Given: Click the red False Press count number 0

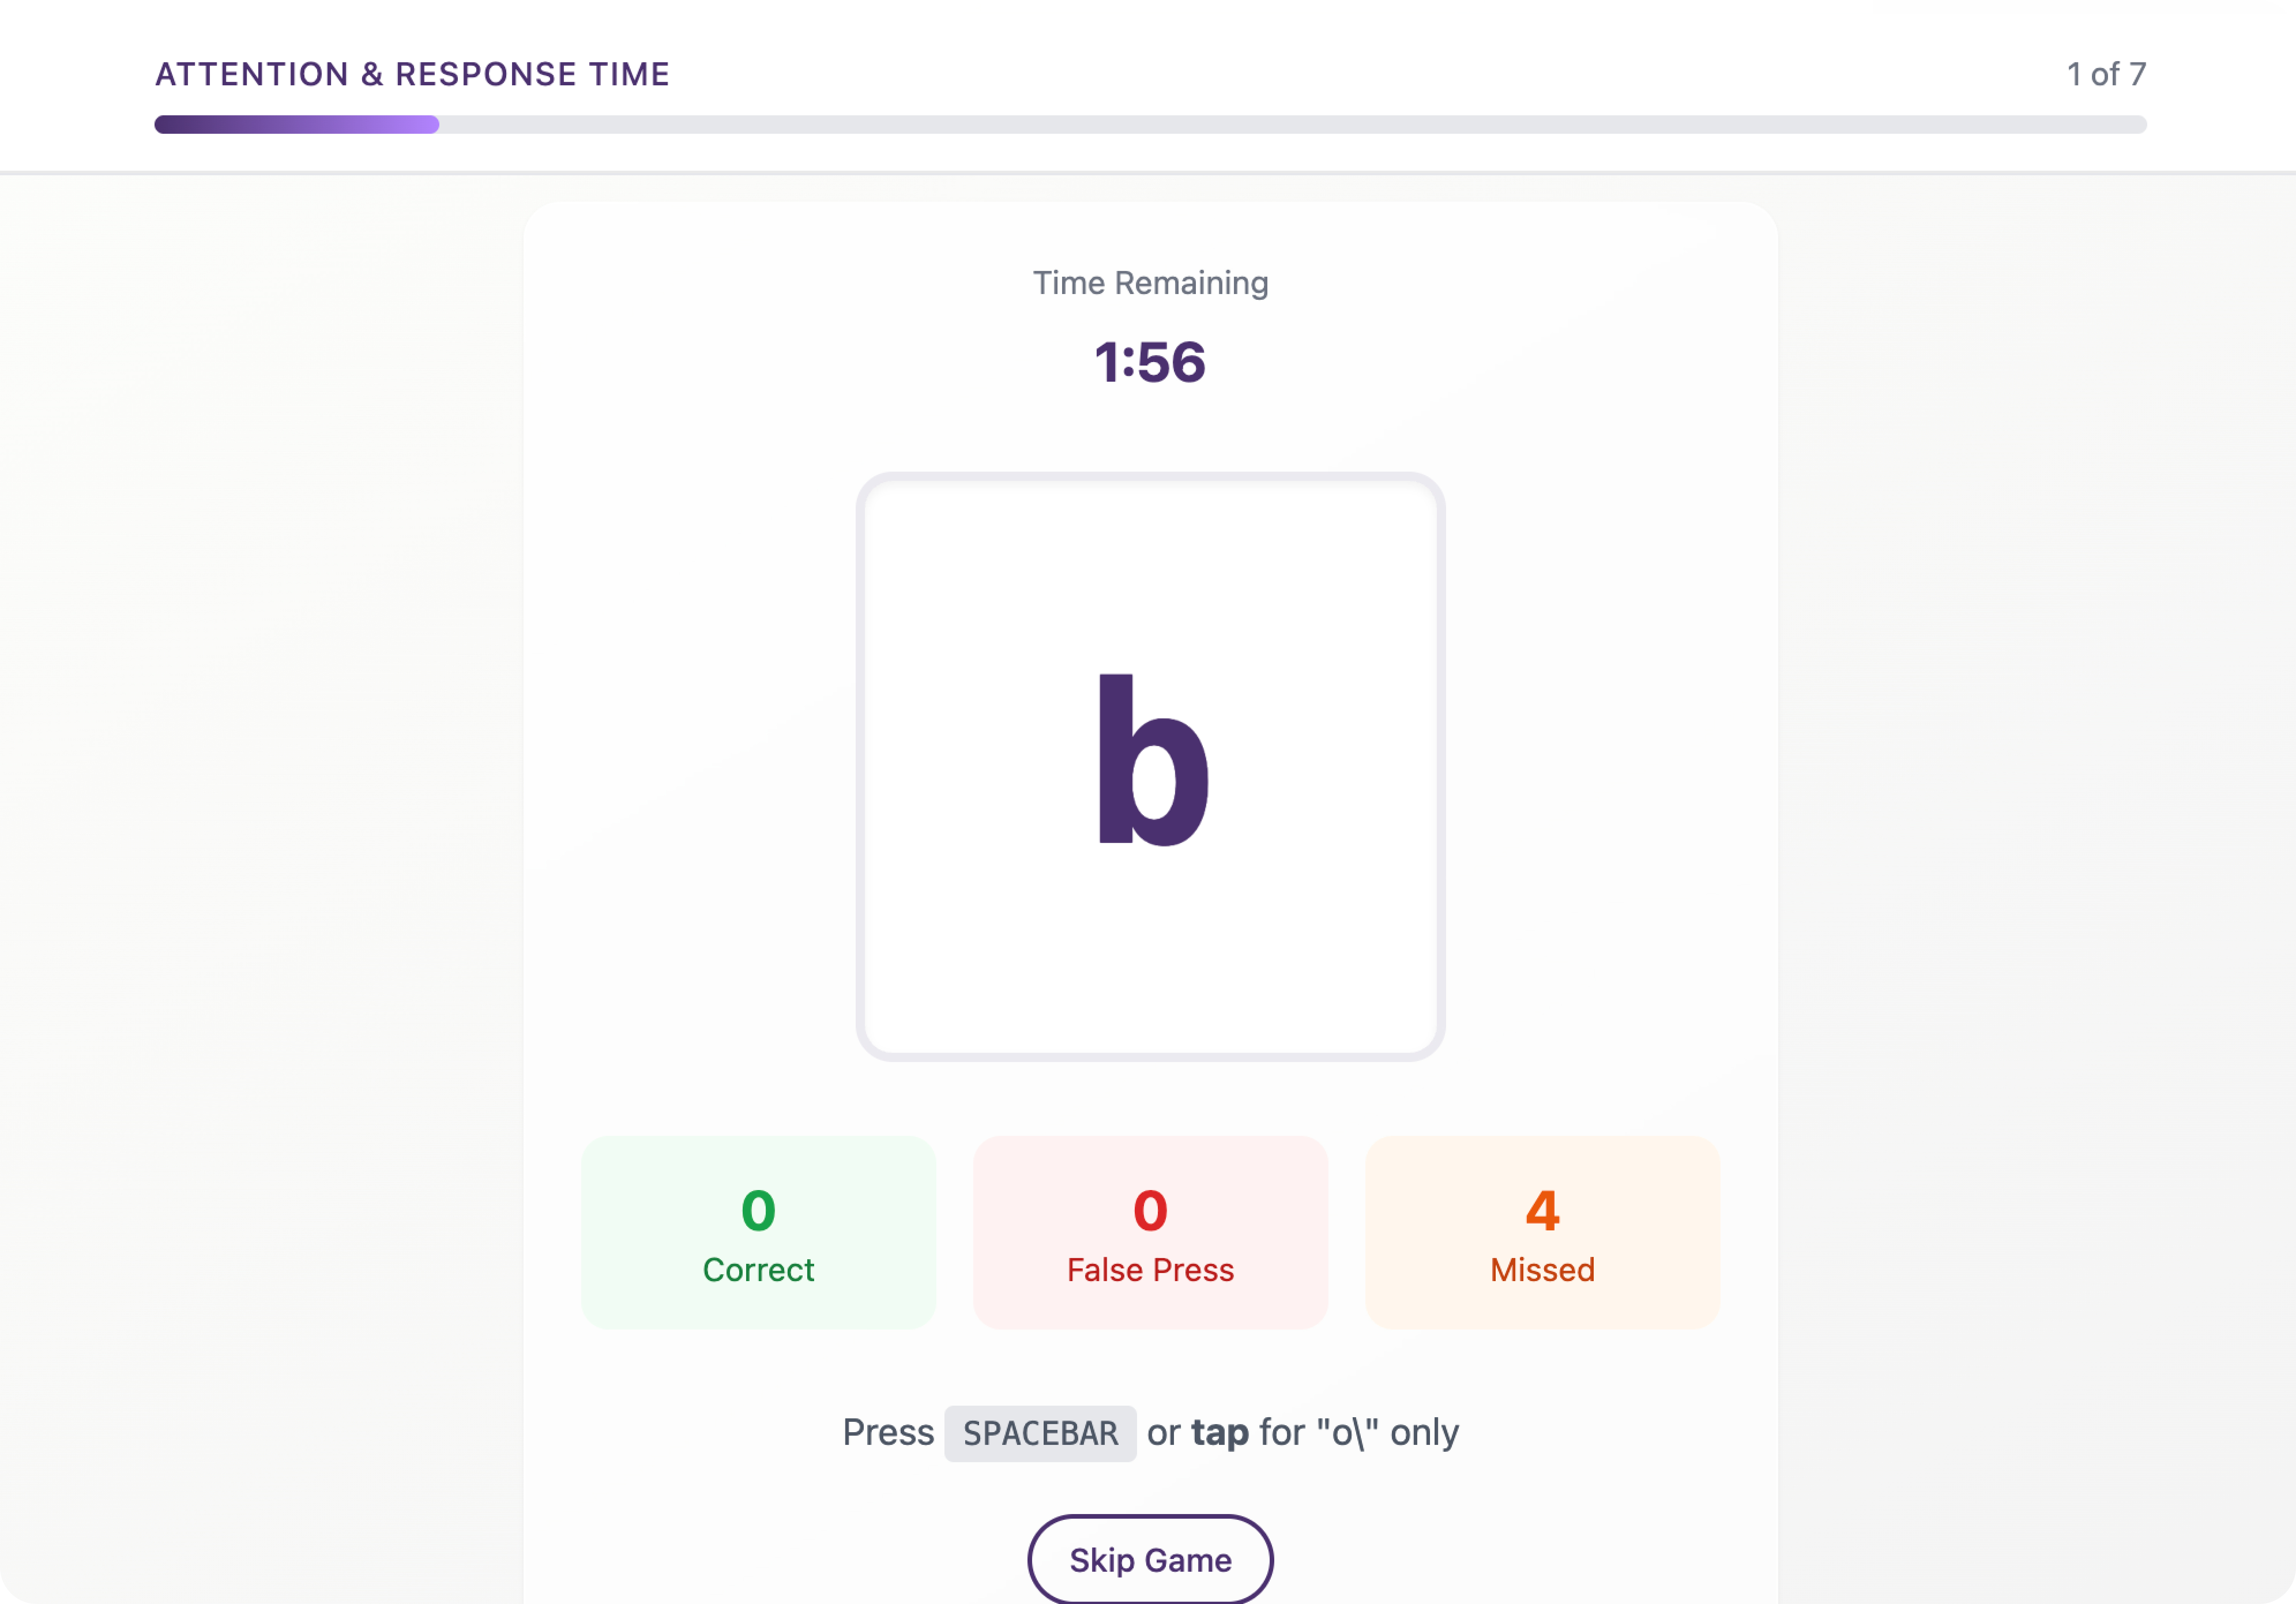Looking at the screenshot, I should point(1150,1210).
